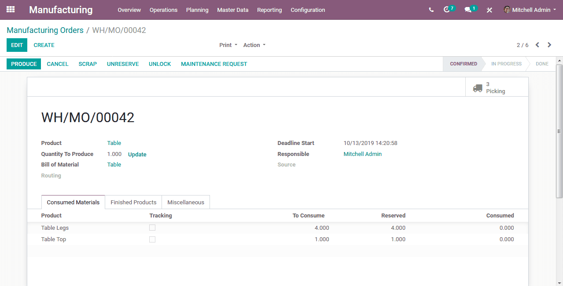
Task: Click the To Consume column header
Action: point(309,215)
